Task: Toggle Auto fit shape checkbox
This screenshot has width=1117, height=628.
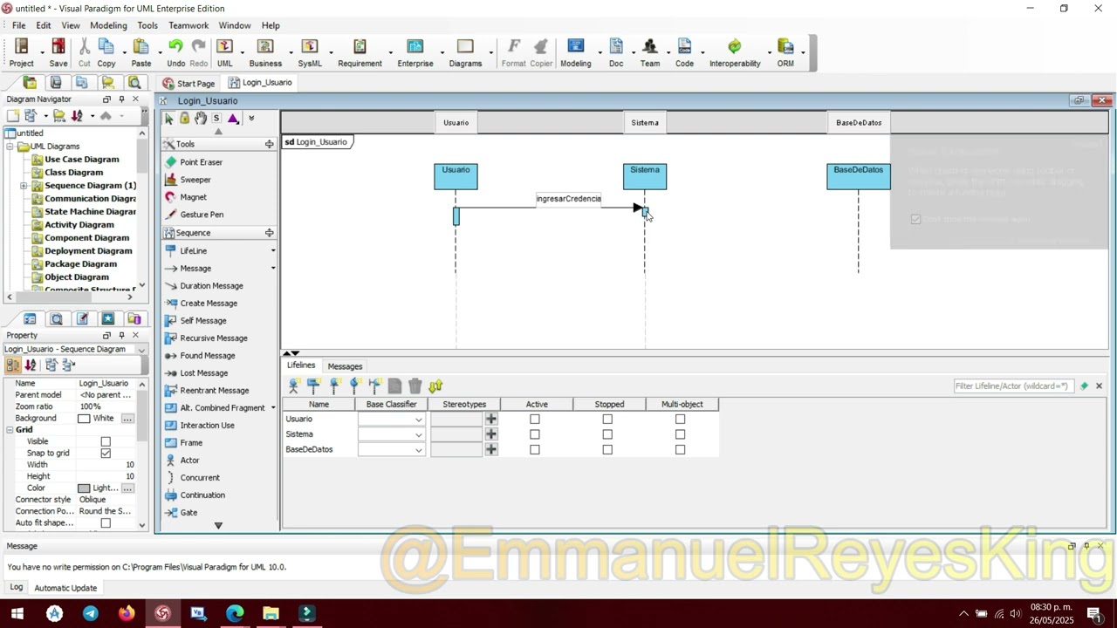Action: [x=106, y=523]
